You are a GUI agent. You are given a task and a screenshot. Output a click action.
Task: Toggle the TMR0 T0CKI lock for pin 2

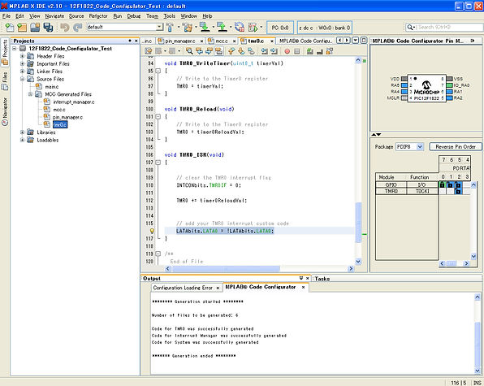458,192
